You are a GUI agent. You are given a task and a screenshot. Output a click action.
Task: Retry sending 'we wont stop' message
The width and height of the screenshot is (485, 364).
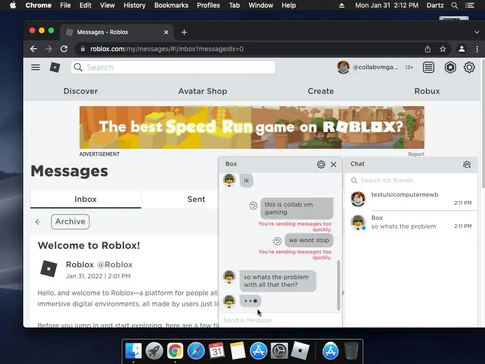tap(278, 241)
